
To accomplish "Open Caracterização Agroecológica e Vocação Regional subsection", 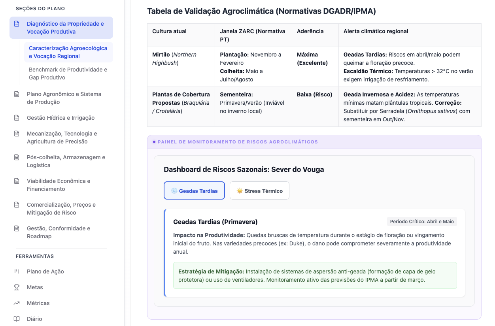I will 68,52.
